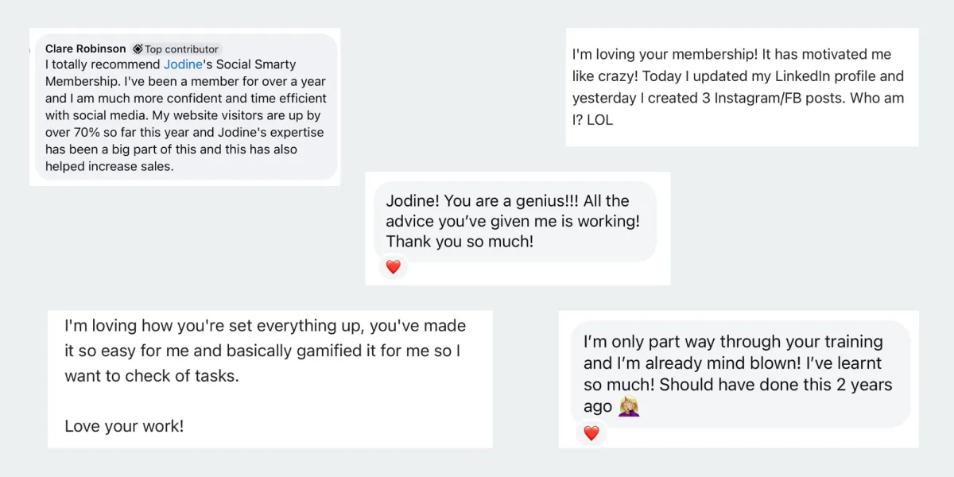Select the Top contributor label text

pyautogui.click(x=181, y=49)
